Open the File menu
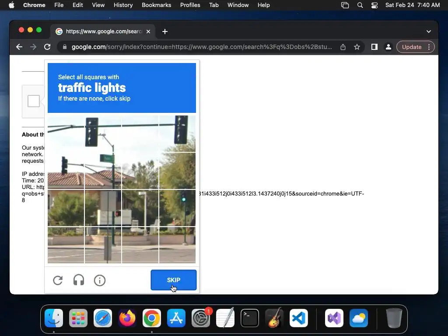The width and height of the screenshot is (448, 336). (x=59, y=5)
